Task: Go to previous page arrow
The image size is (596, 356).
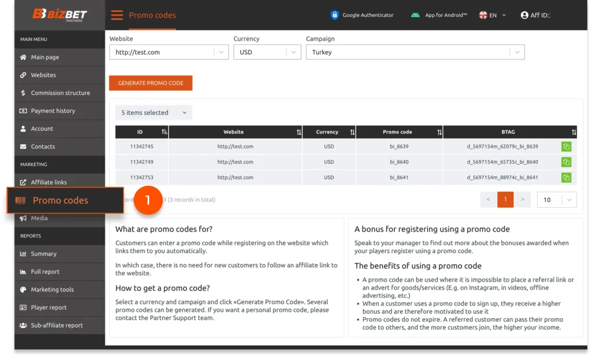Action: click(488, 200)
